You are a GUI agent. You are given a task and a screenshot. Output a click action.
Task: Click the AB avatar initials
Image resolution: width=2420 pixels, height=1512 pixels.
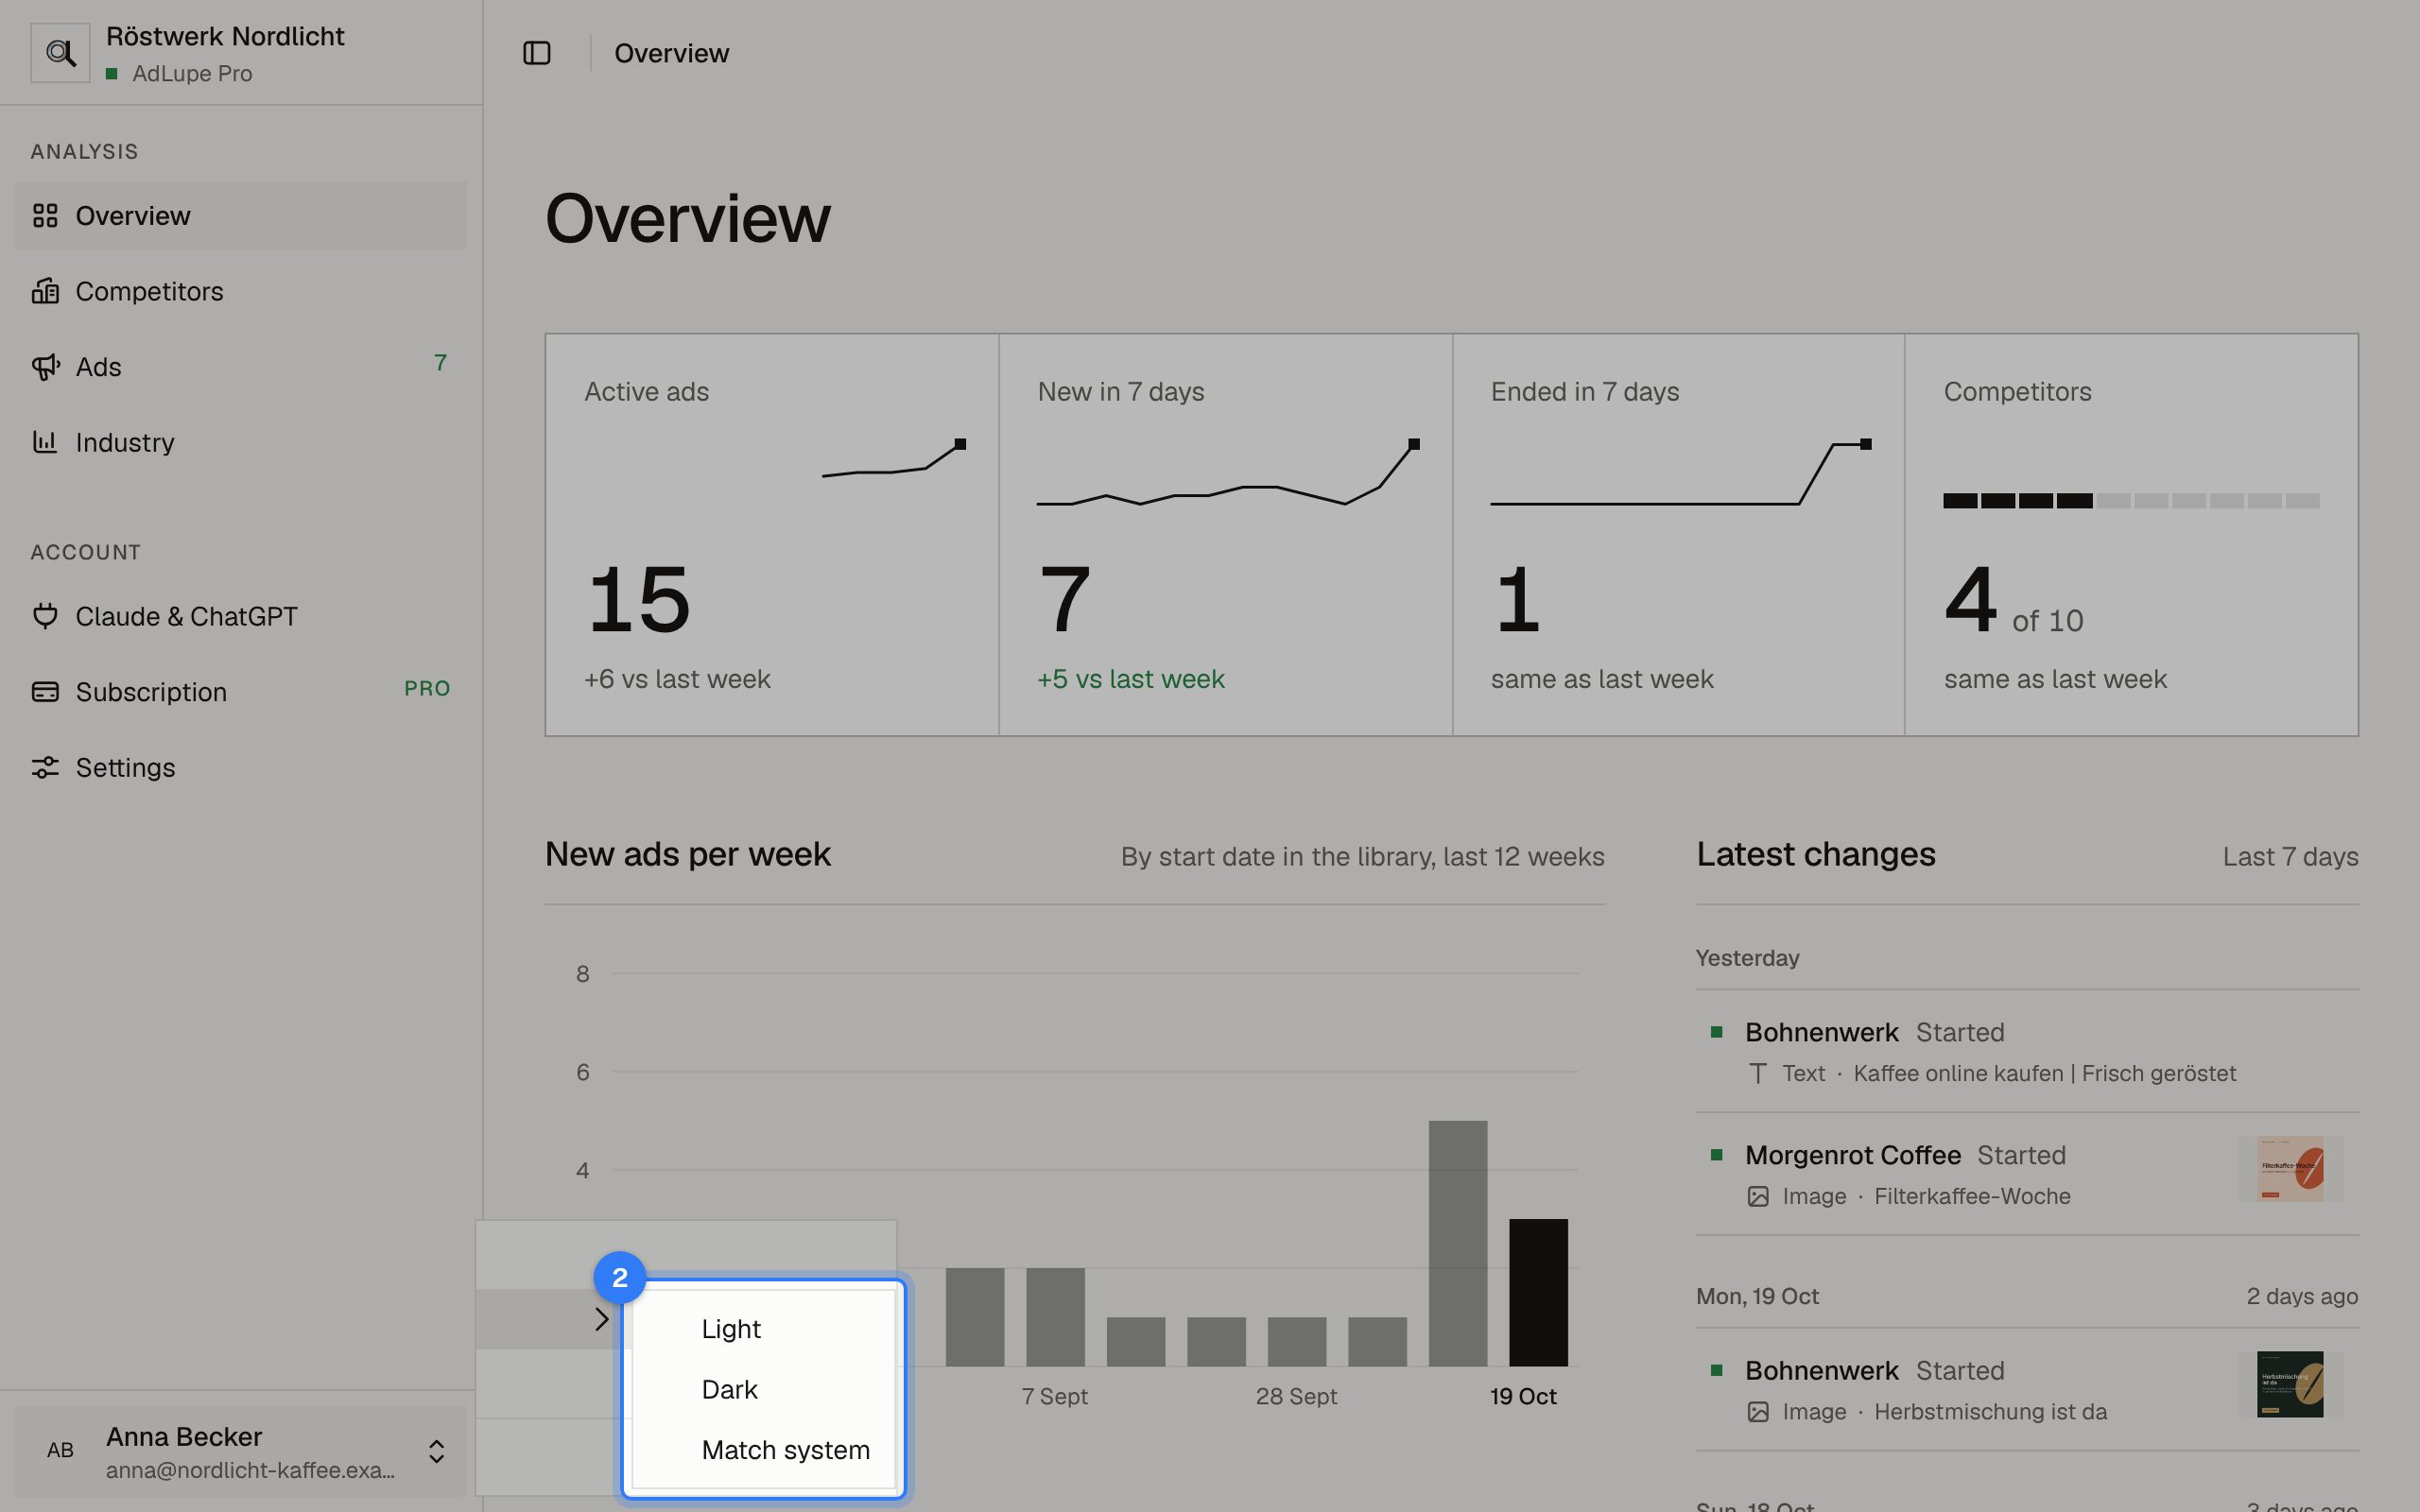coord(60,1450)
